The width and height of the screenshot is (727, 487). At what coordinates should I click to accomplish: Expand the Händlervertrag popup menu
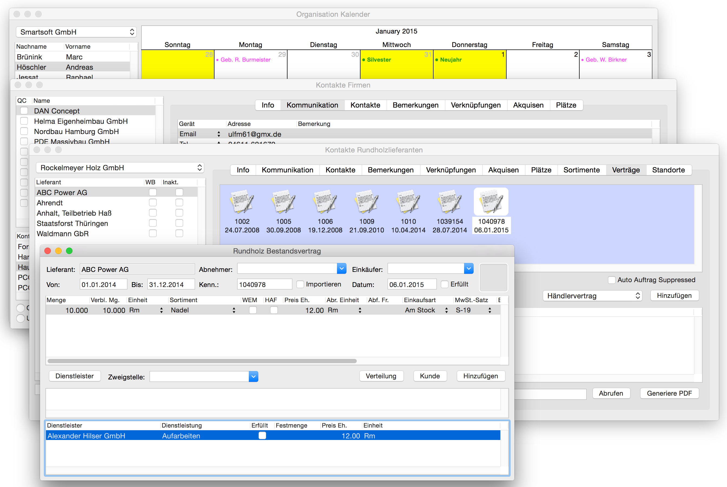coord(592,296)
